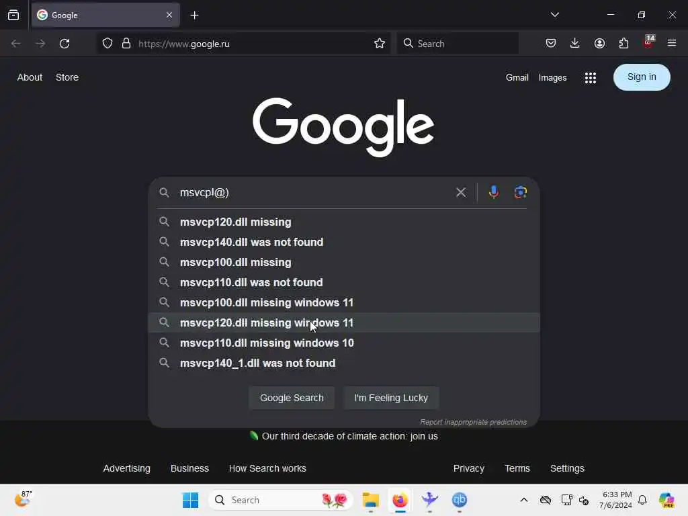Open the blue bird app in taskbar
Screen dimensions: 688x516
click(x=429, y=500)
